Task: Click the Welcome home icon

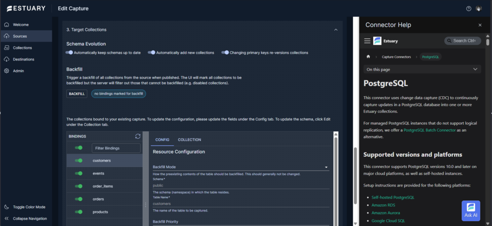Action: (7, 25)
